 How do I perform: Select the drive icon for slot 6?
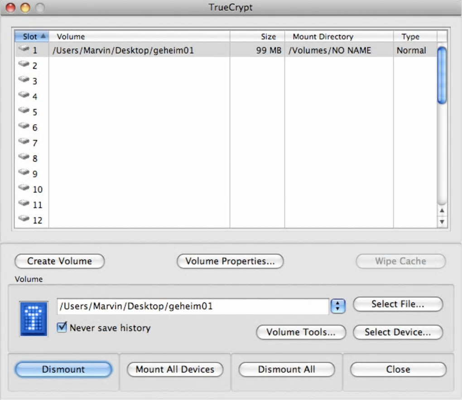pos(24,126)
